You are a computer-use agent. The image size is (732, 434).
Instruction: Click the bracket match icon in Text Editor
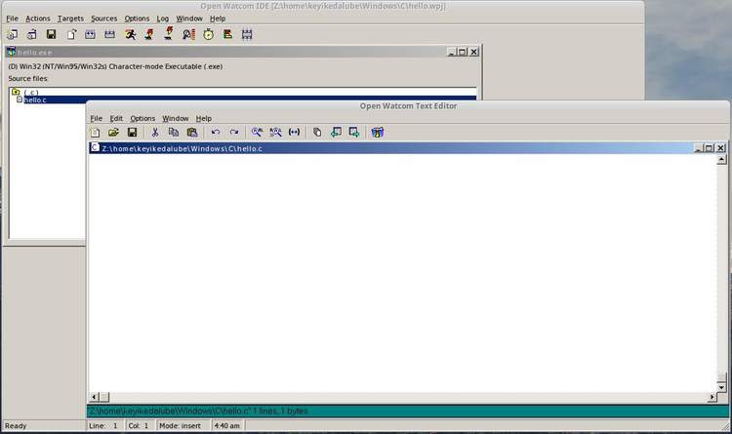pyautogui.click(x=294, y=133)
